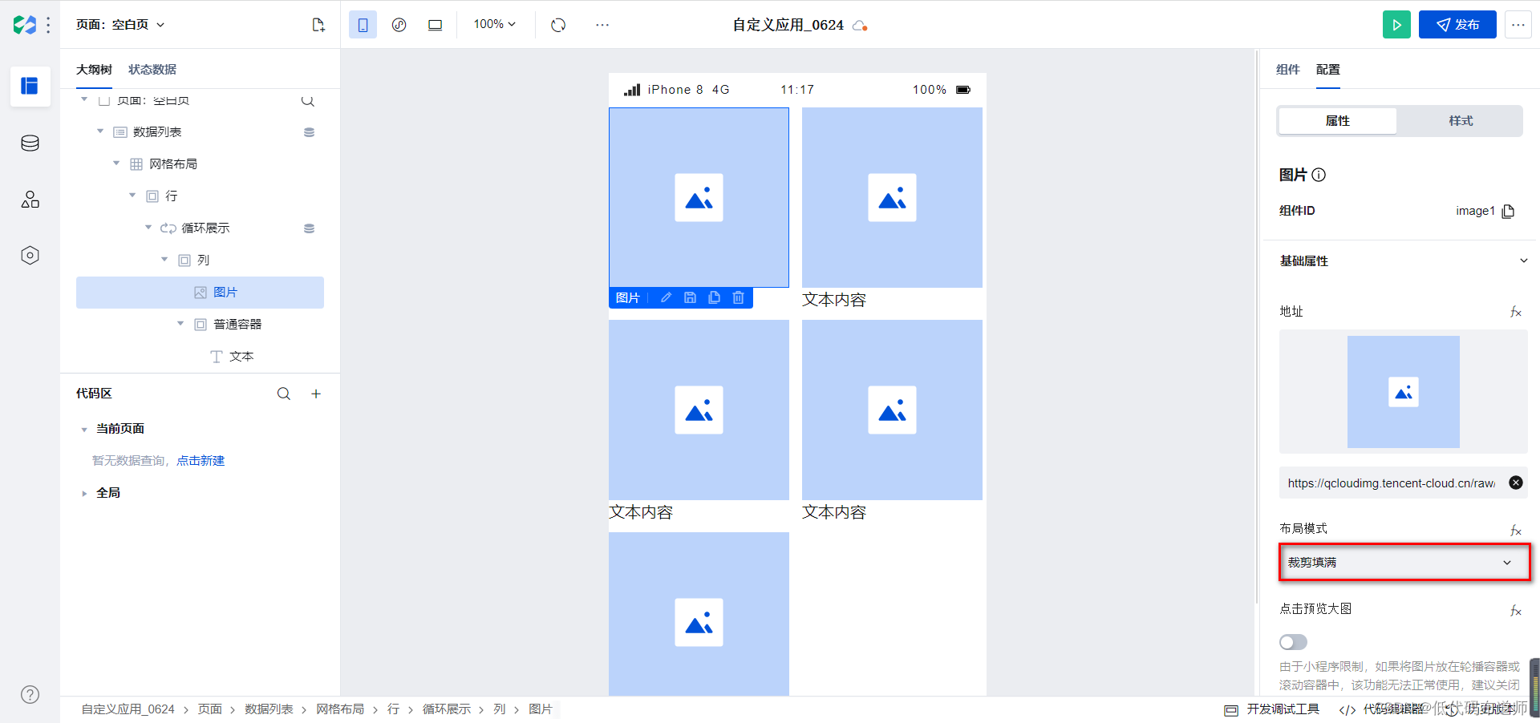Switch to desktop PC preview mode
The width and height of the screenshot is (1540, 723).
(x=435, y=25)
